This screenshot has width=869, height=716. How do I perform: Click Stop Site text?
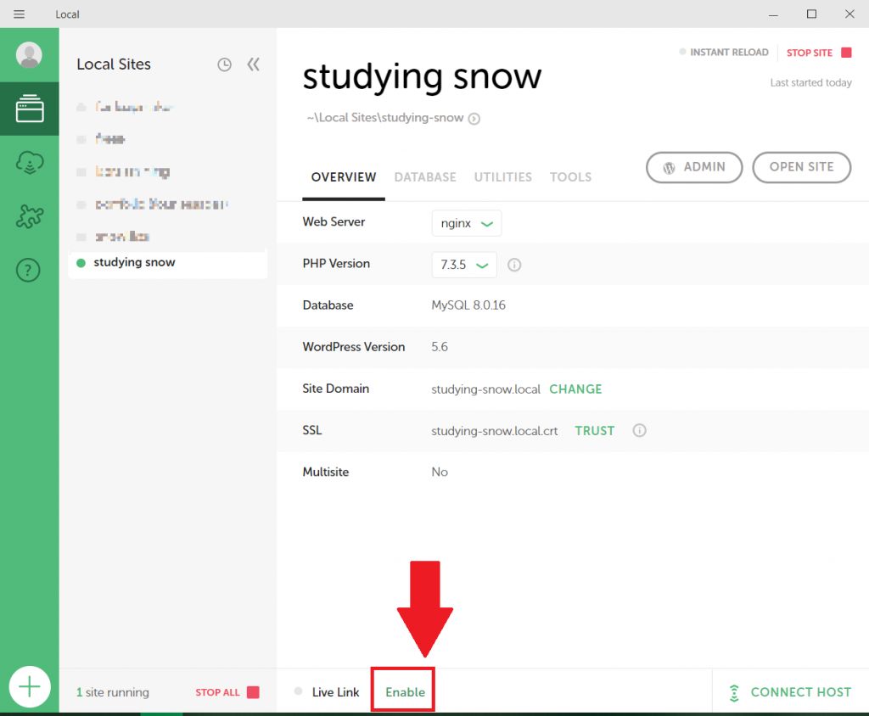809,53
